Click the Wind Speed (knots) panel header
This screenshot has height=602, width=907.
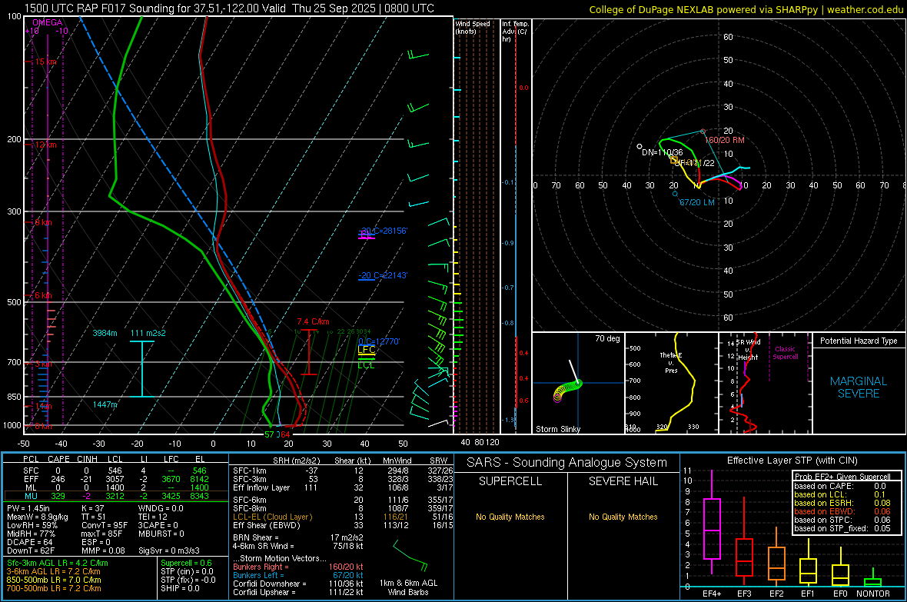pos(473,27)
